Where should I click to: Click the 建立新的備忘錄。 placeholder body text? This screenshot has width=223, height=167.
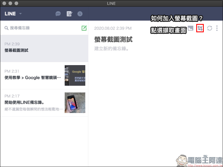coord(111,48)
